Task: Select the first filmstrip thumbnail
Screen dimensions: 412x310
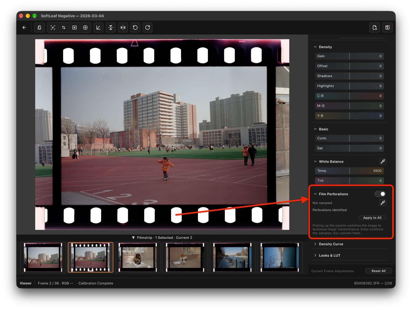Action: pos(43,257)
